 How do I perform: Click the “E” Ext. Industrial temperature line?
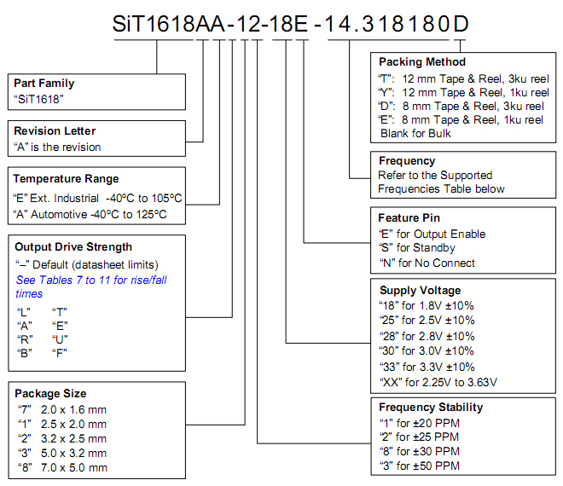point(97,198)
